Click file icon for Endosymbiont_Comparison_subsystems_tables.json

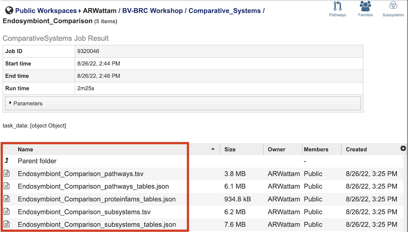7,224
